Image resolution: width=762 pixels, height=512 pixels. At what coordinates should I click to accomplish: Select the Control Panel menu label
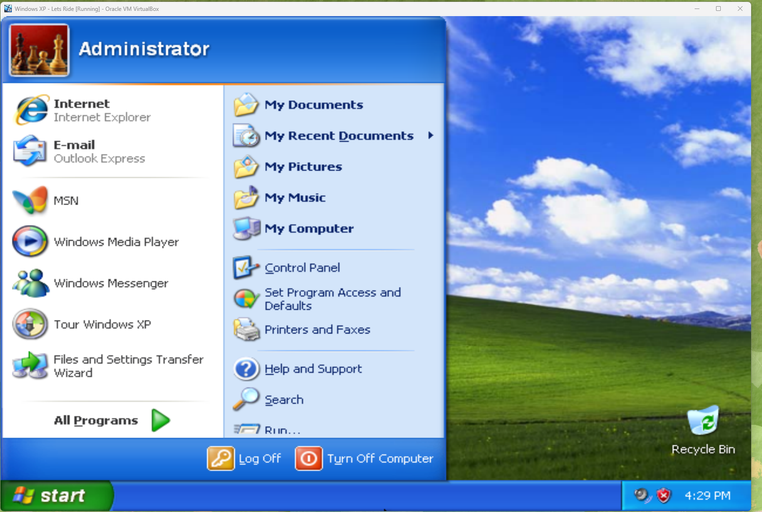pyautogui.click(x=302, y=268)
